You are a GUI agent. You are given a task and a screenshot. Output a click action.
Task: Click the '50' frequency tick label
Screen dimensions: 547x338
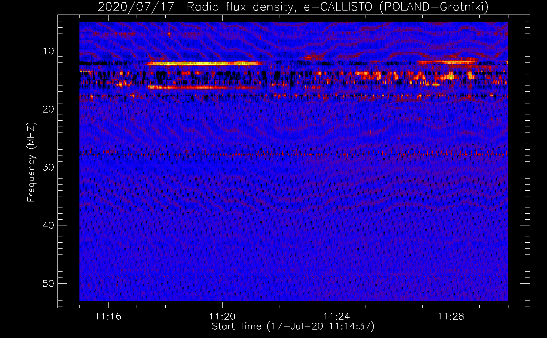click(49, 284)
